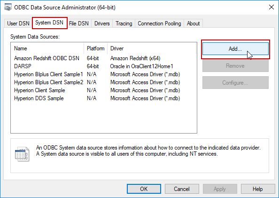Open the File DSN tab
The height and width of the screenshot is (198, 279).
coord(78,24)
